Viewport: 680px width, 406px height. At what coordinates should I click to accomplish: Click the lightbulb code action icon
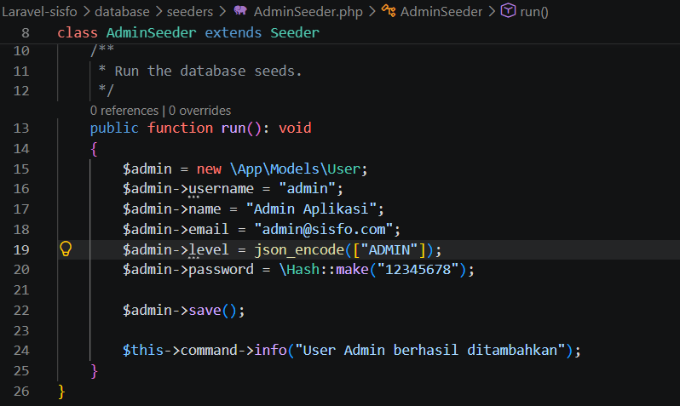(x=66, y=249)
